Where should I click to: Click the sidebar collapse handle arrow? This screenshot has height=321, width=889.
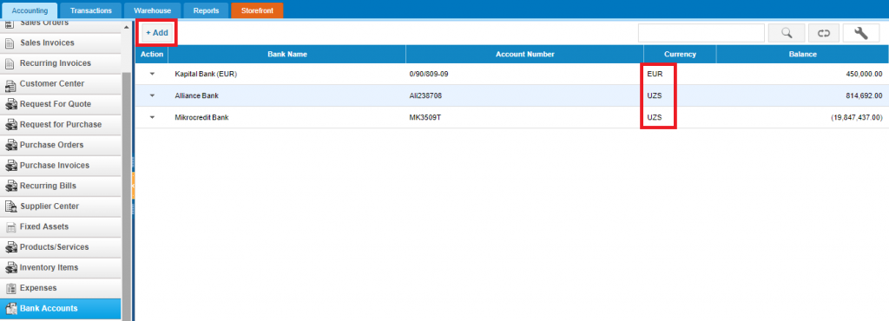(x=133, y=186)
